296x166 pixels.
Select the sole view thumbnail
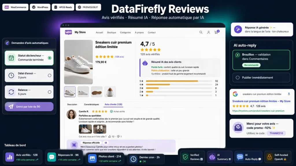pos(97,92)
